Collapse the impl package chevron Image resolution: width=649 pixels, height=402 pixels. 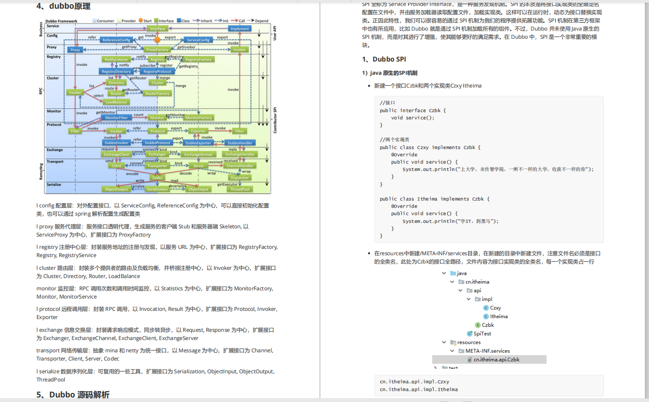(468, 299)
